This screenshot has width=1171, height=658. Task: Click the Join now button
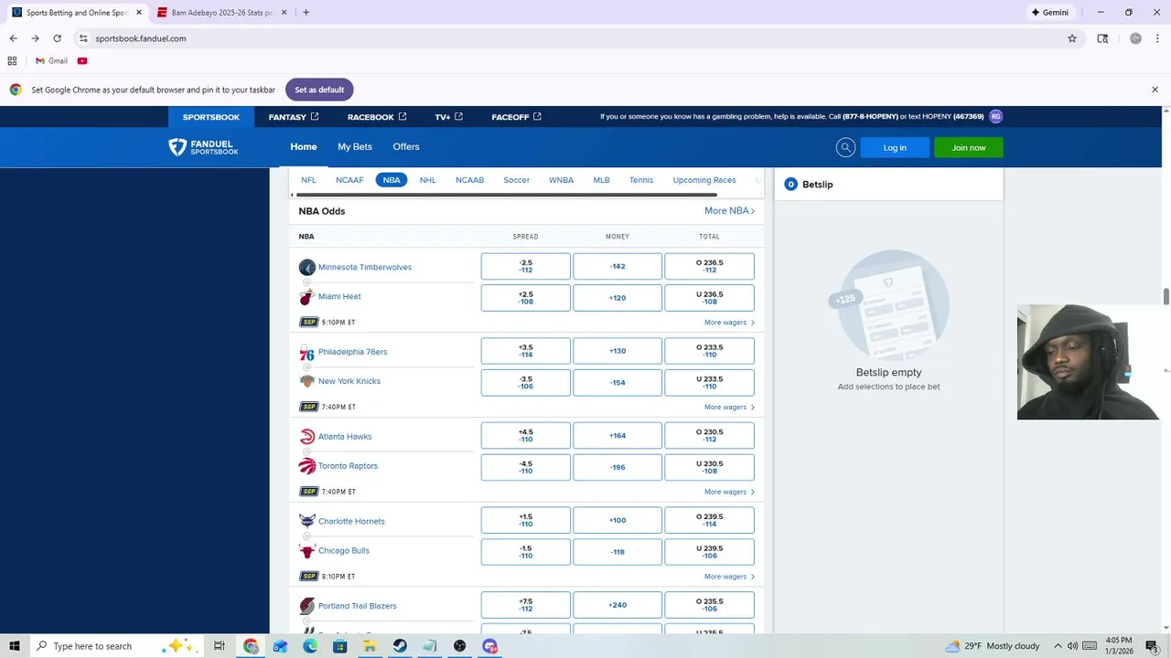pos(969,147)
